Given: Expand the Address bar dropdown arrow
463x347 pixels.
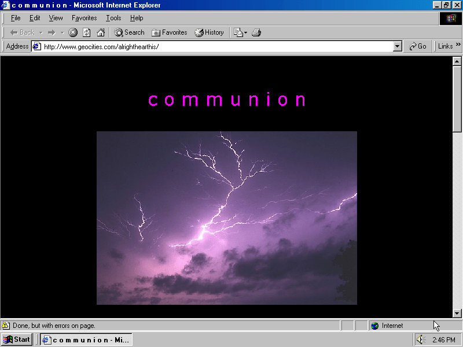Looking at the screenshot, I should pos(397,46).
